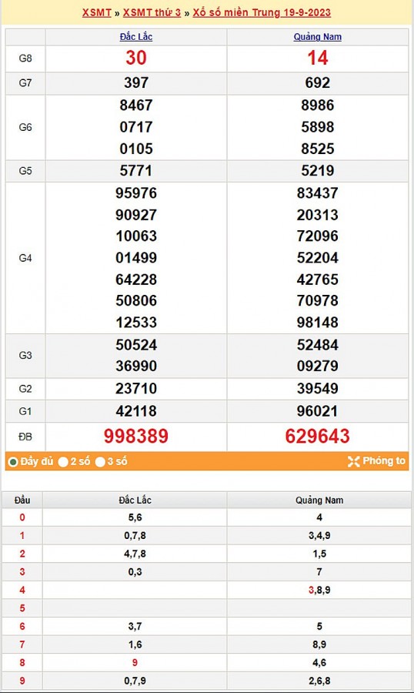The image size is (414, 693).
Task: Click G1 number 96021
Action: pos(318,411)
